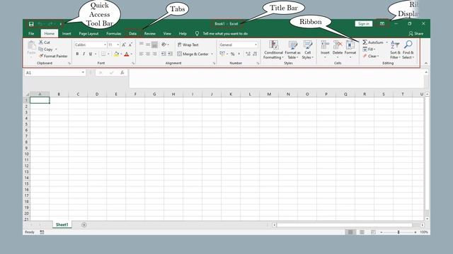The image size is (453, 254).
Task: Open the Help tab
Action: [x=183, y=33]
